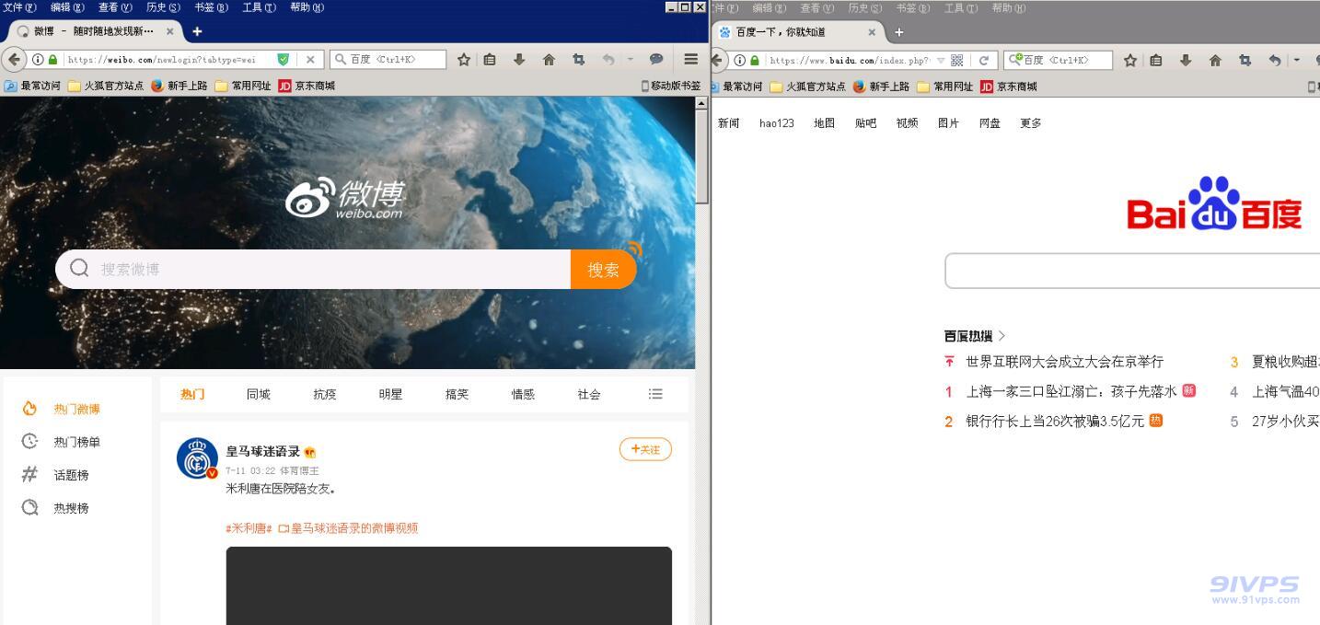Go back in the Weibo browser window
1320x625 pixels.
(x=14, y=60)
